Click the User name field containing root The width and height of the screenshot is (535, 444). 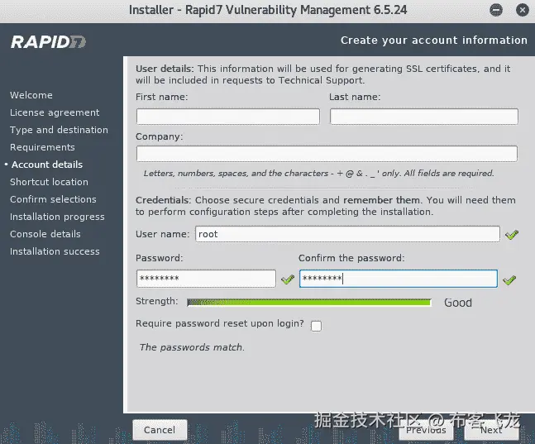[x=347, y=234]
